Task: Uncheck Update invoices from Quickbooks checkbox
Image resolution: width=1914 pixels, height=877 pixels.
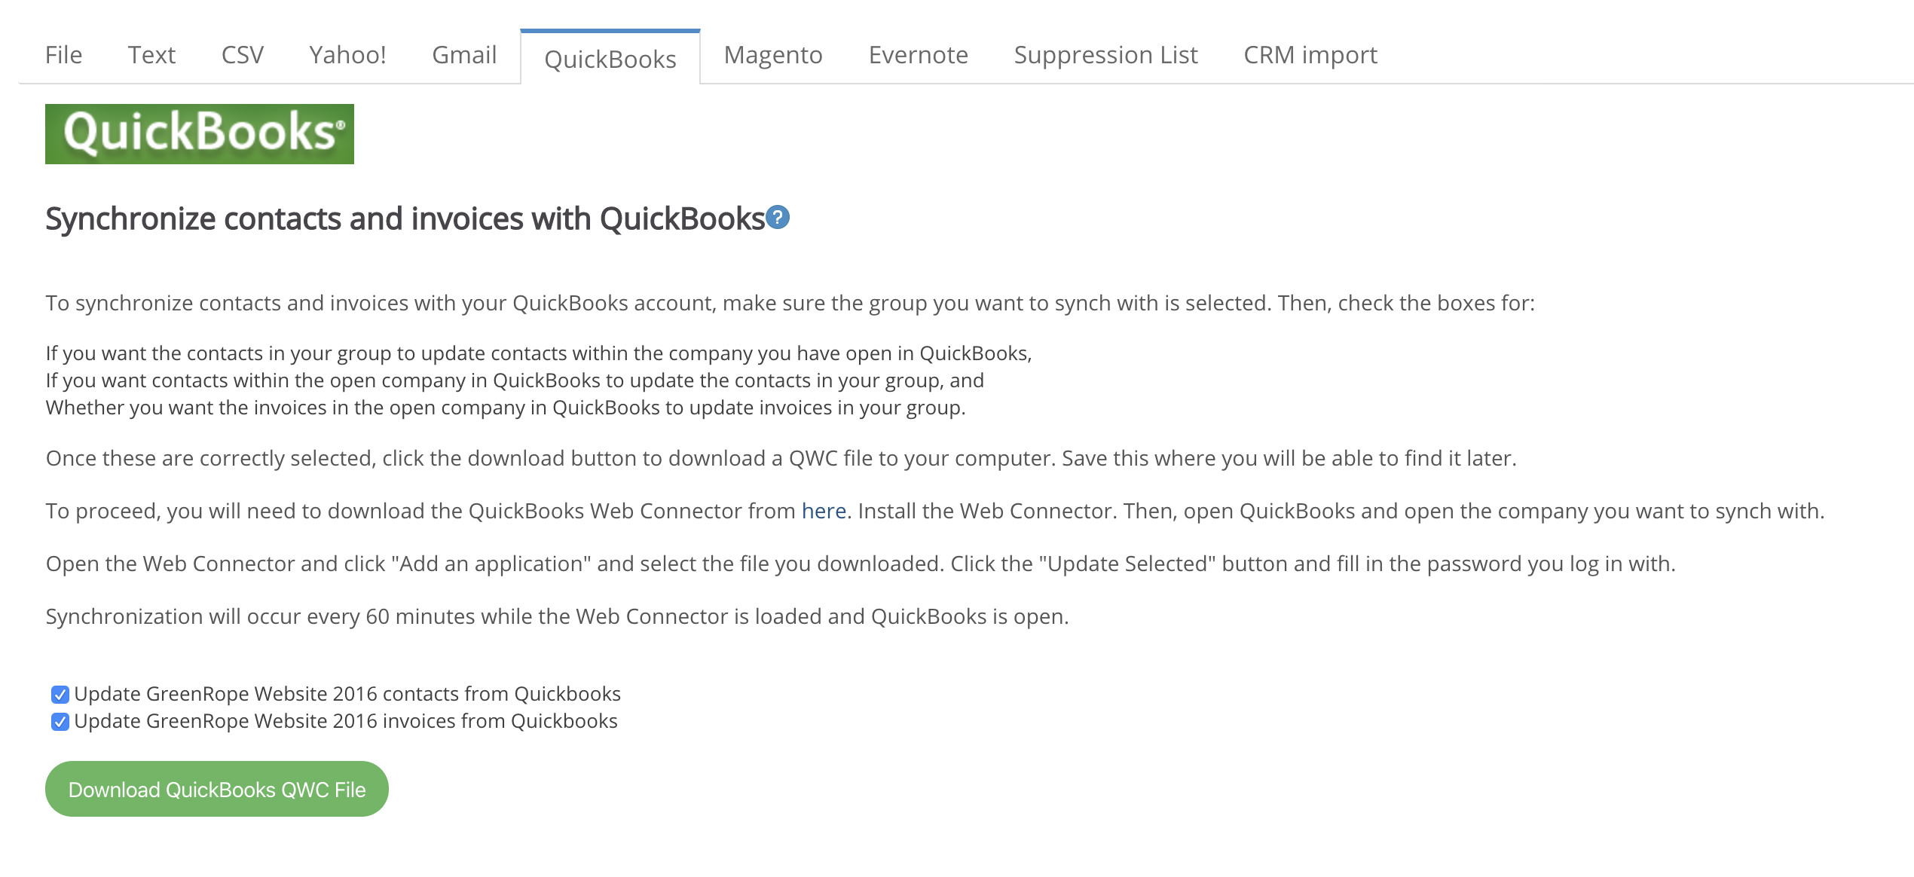Action: coord(60,722)
